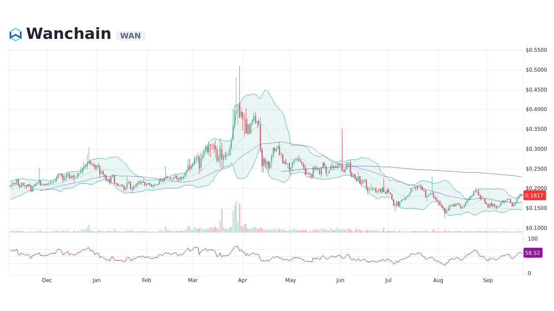Click the Mar label on time axis
Viewport: 554px width, 311px height.
(x=193, y=280)
